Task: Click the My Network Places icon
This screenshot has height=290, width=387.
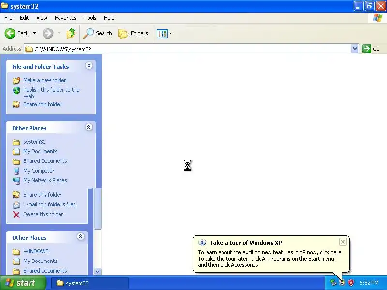Action: (16, 180)
